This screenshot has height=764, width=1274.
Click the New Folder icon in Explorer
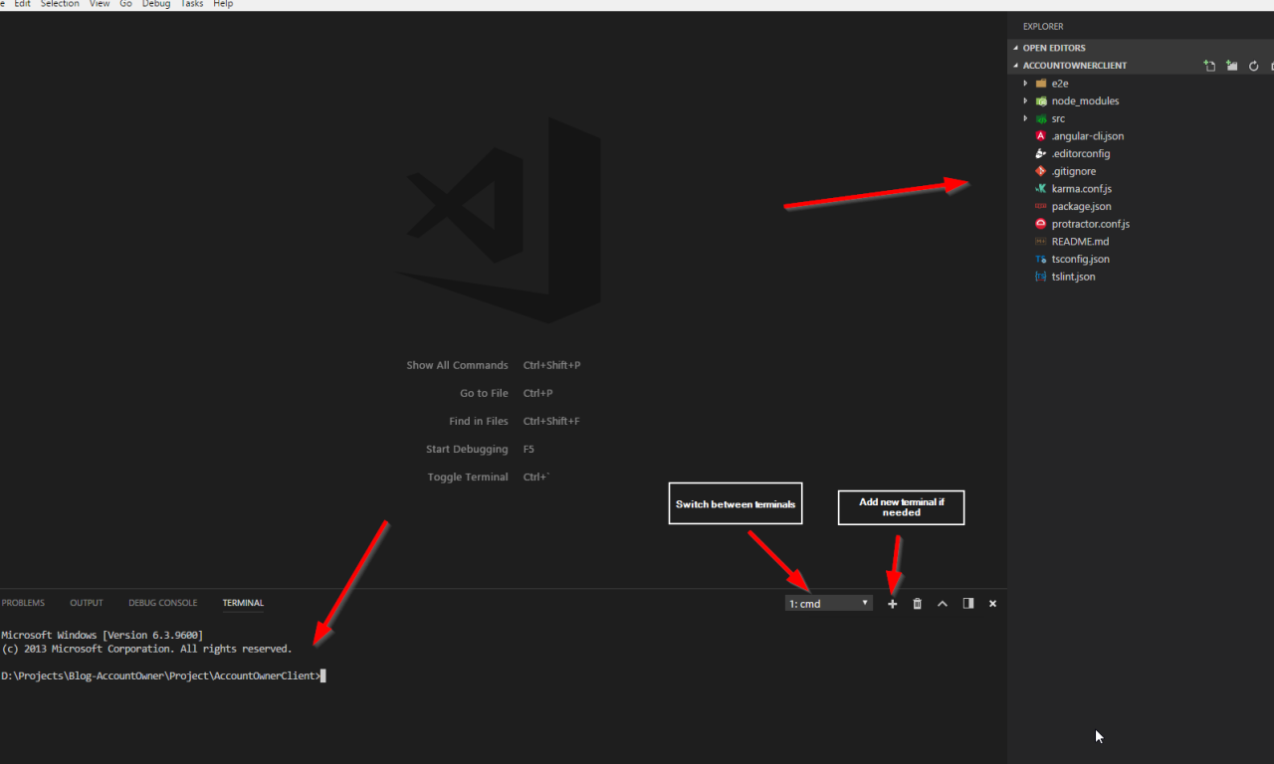(x=1231, y=66)
